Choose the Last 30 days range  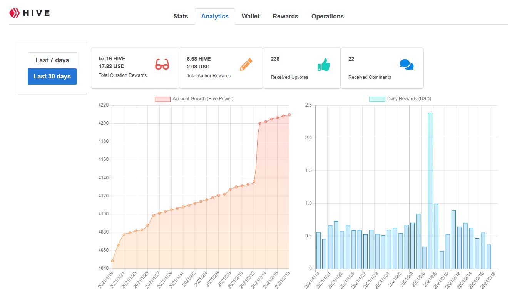52,77
